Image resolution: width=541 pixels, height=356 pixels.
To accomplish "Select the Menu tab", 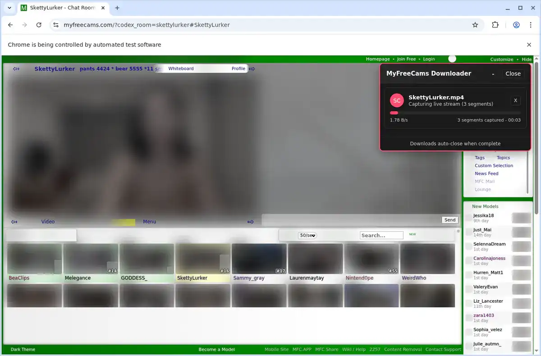I will 149,222.
